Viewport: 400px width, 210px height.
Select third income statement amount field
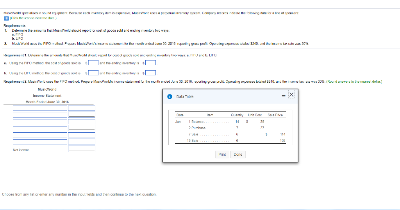click(x=82, y=121)
